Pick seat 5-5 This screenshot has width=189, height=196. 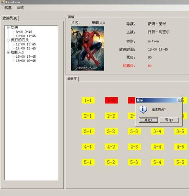coord(181,162)
